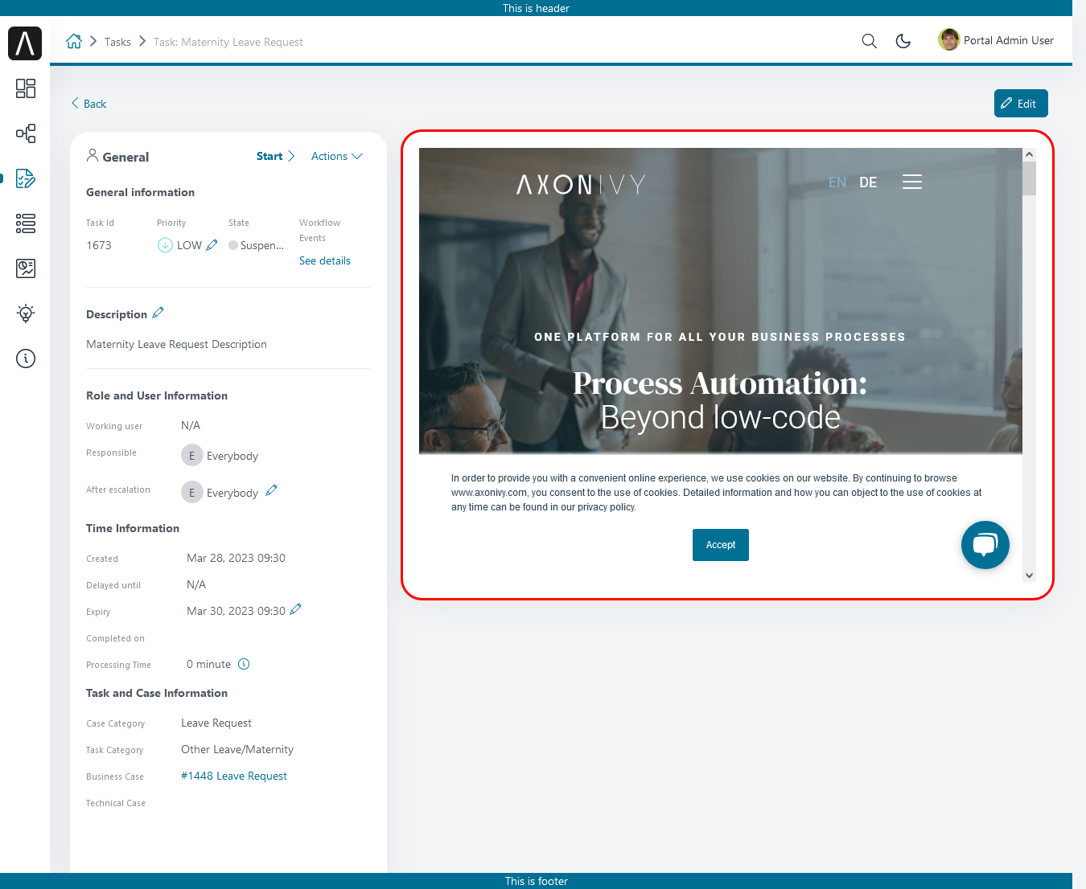Edit After escalation responsible pencil icon

[x=271, y=490]
